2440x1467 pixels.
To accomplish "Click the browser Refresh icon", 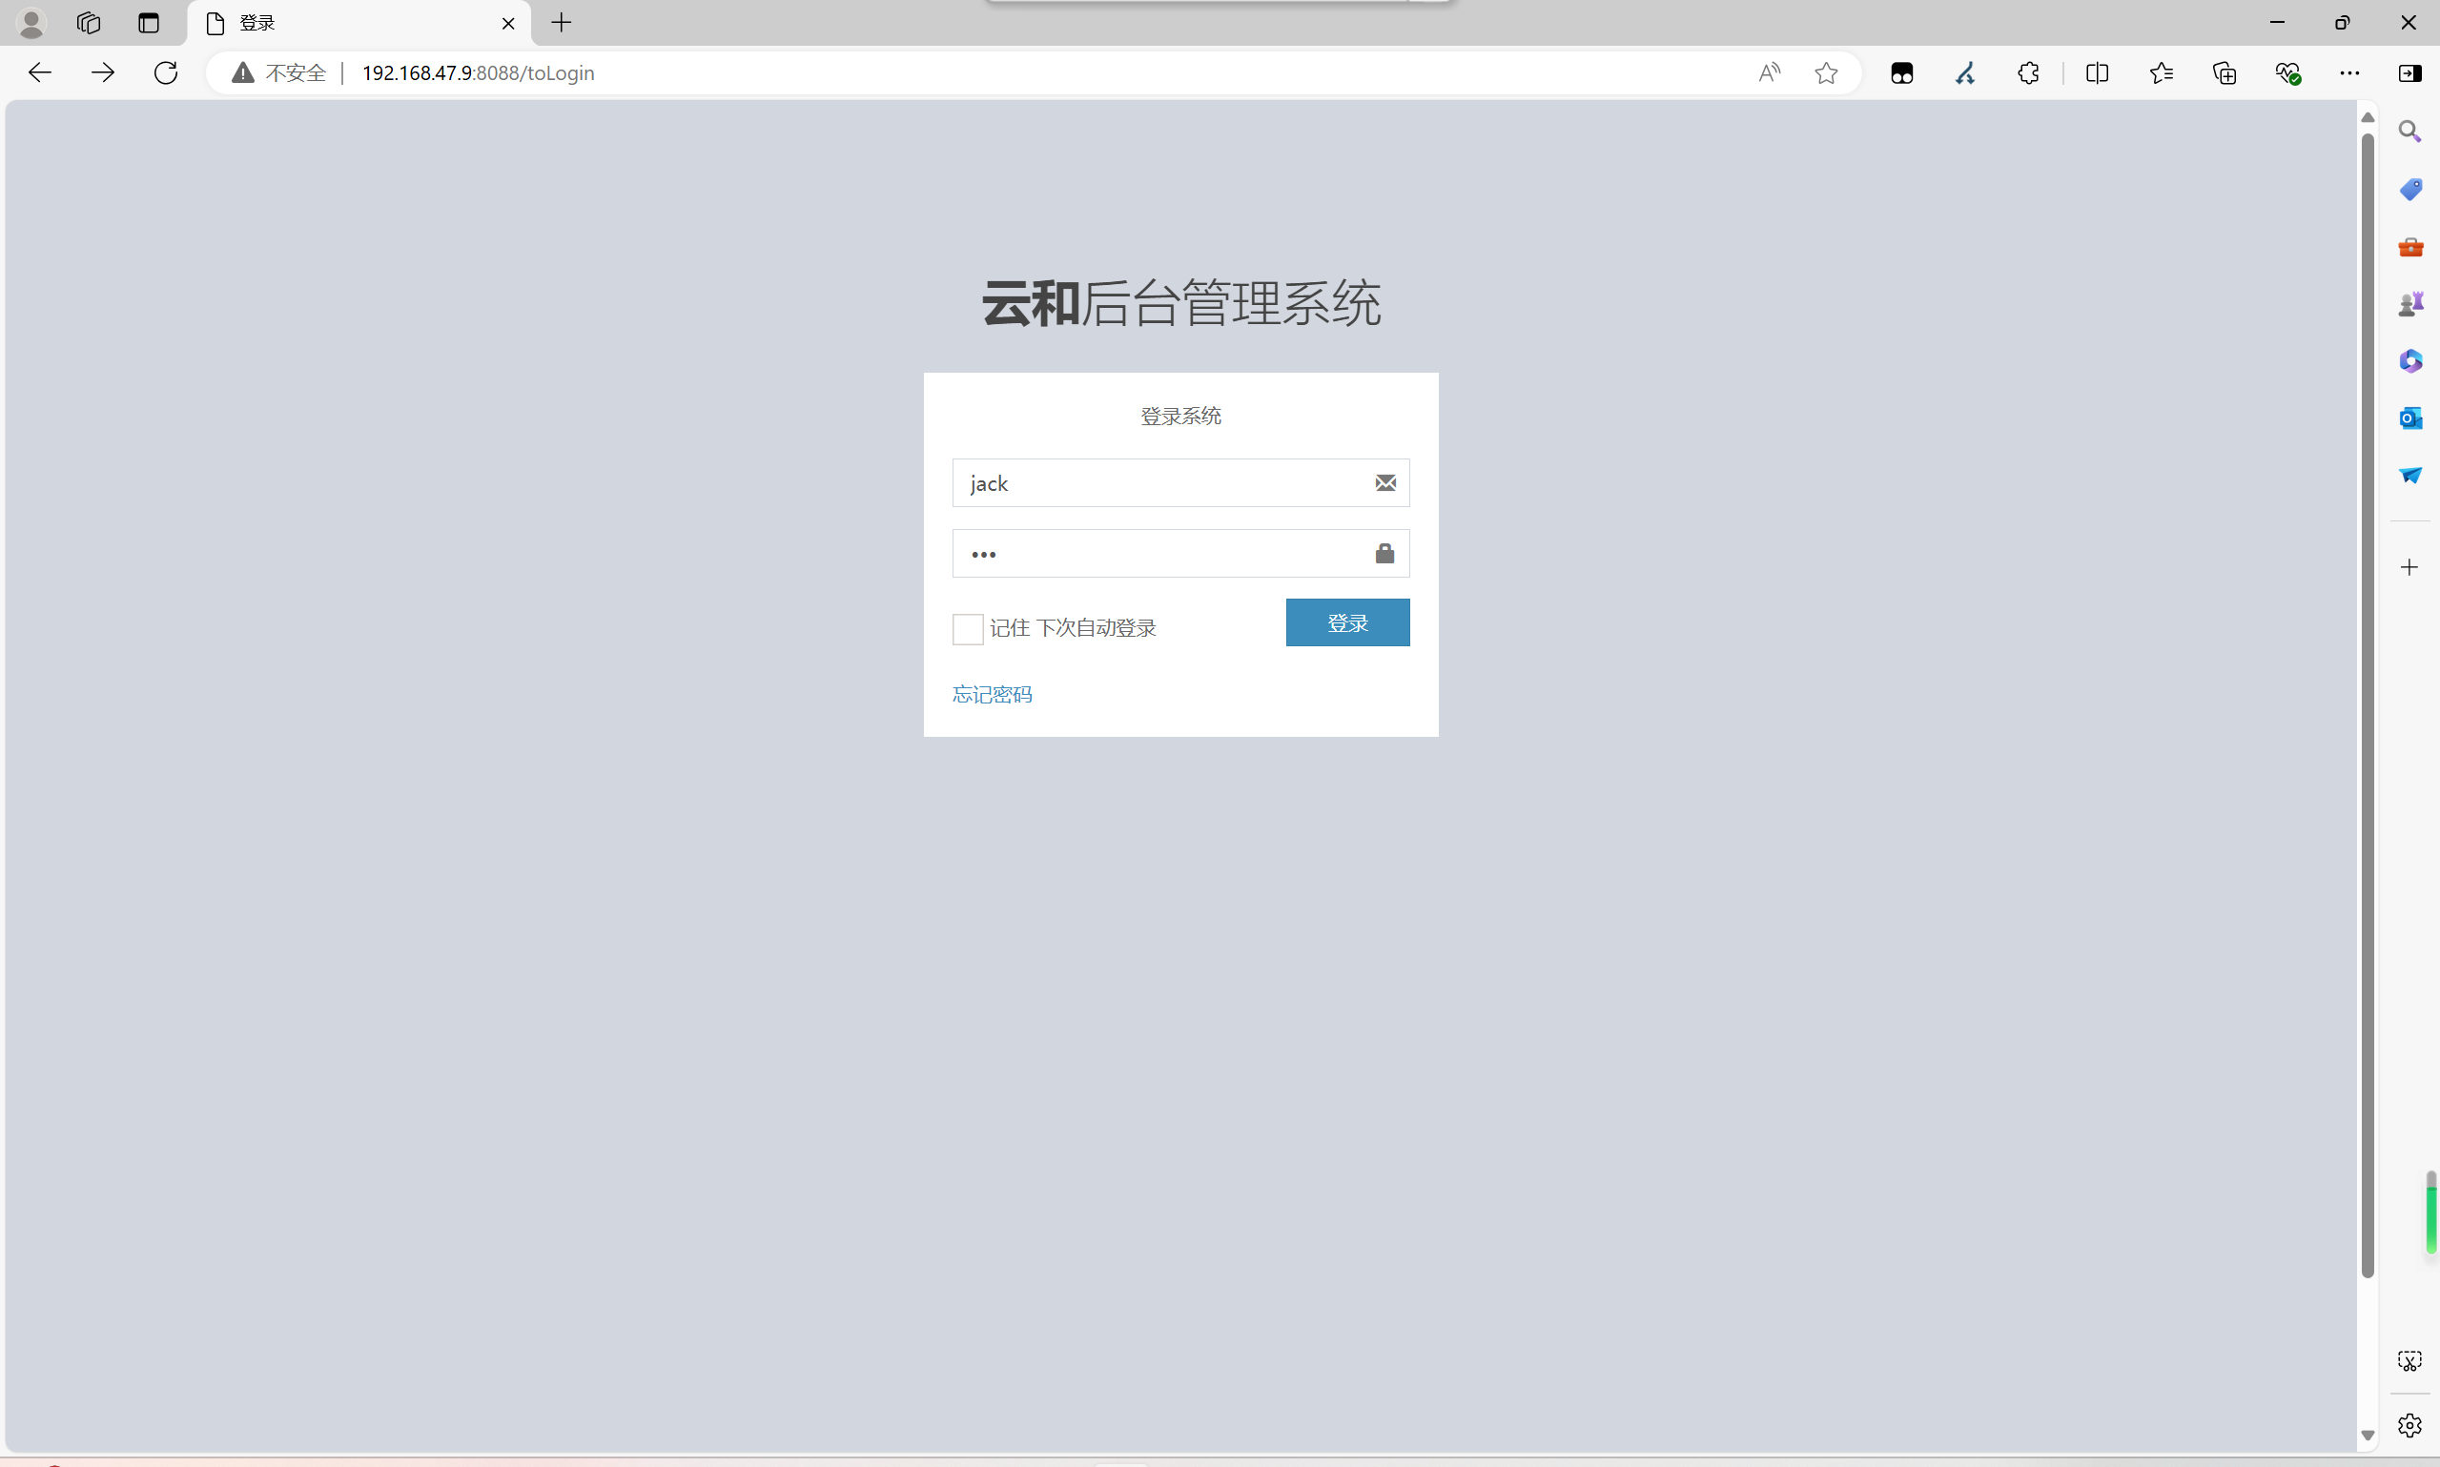I will click(166, 72).
